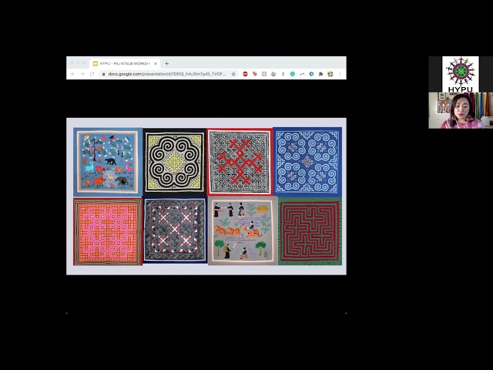Screen dimensions: 493x370
Task: Open the gray square extension icon
Action: tap(264, 74)
